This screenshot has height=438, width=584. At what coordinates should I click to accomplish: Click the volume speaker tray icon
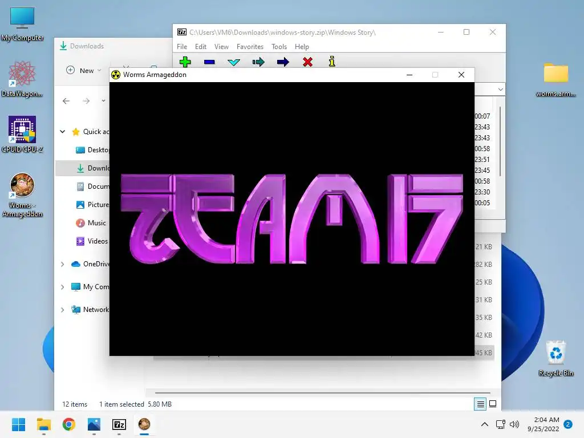pyautogui.click(x=514, y=424)
